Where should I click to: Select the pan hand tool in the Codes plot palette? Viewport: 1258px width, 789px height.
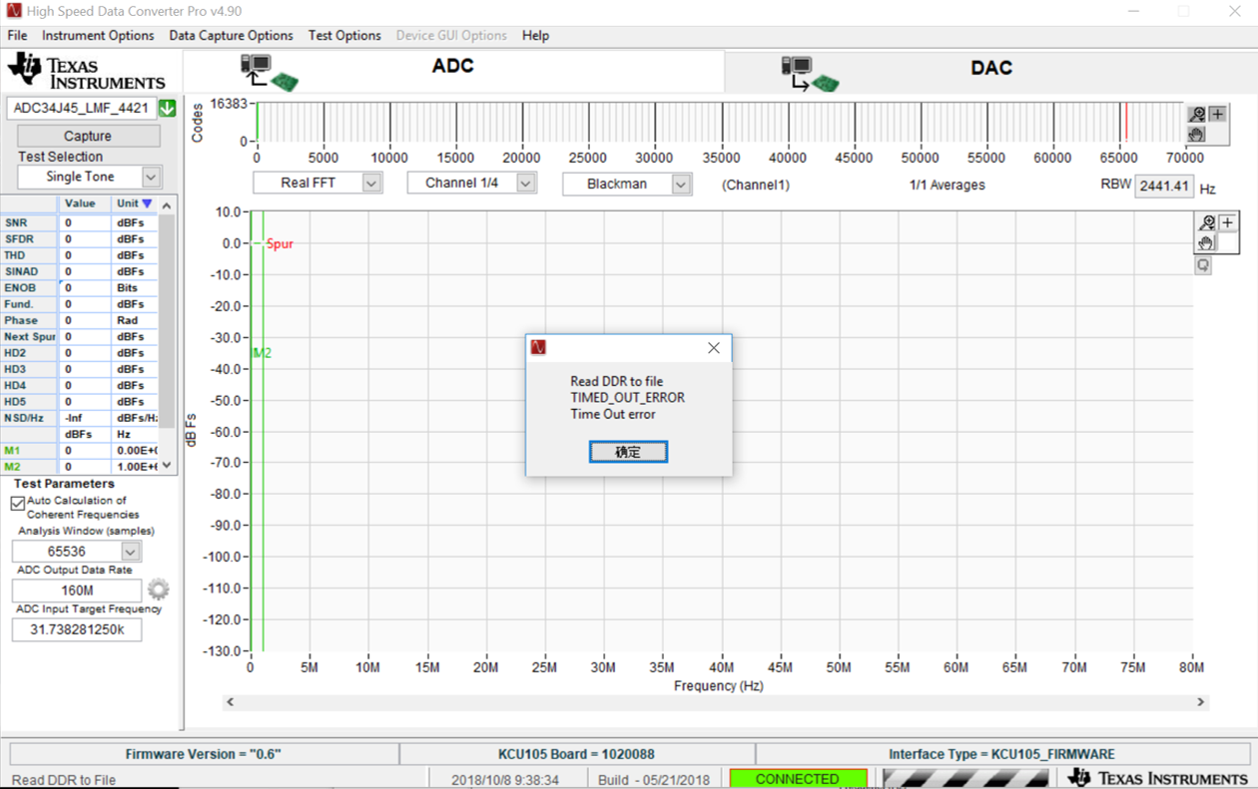point(1197,134)
